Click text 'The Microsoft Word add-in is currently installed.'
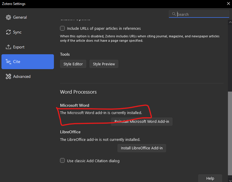 101,113
